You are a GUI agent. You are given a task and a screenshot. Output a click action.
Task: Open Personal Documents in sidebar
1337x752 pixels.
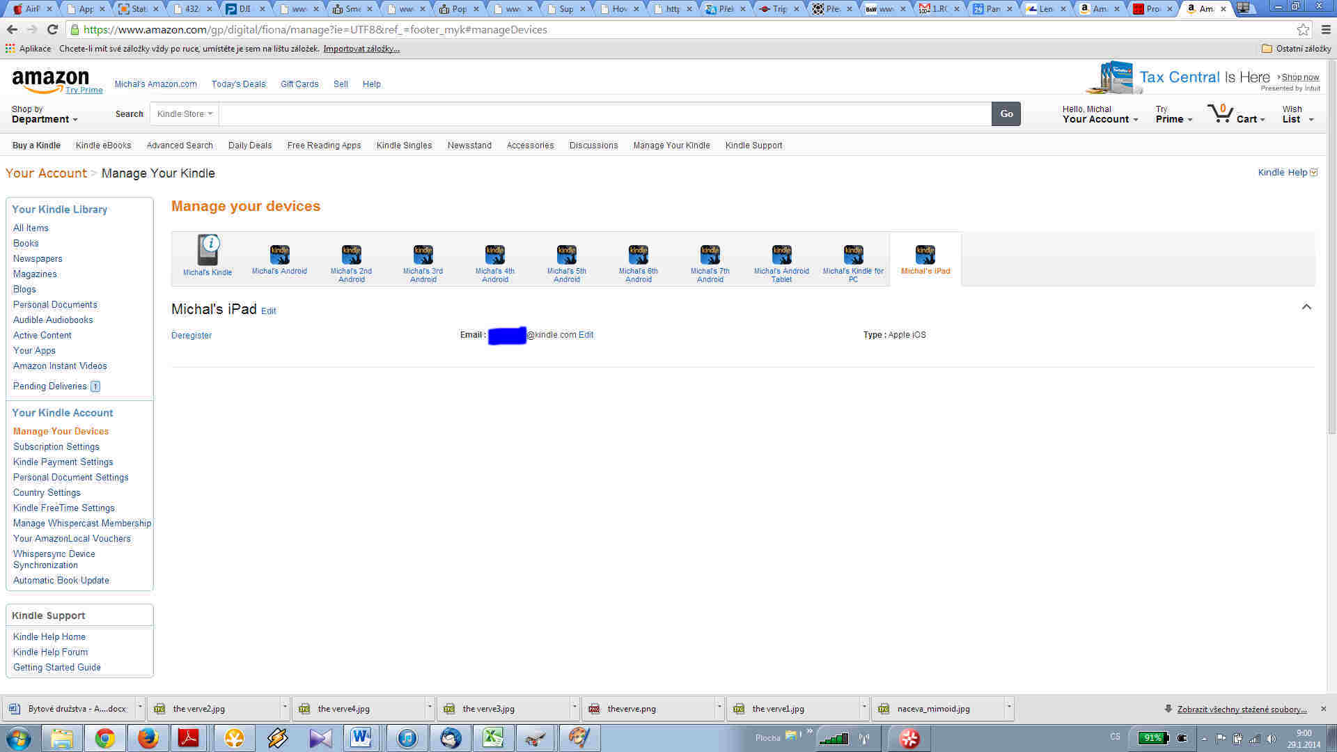[x=55, y=305]
